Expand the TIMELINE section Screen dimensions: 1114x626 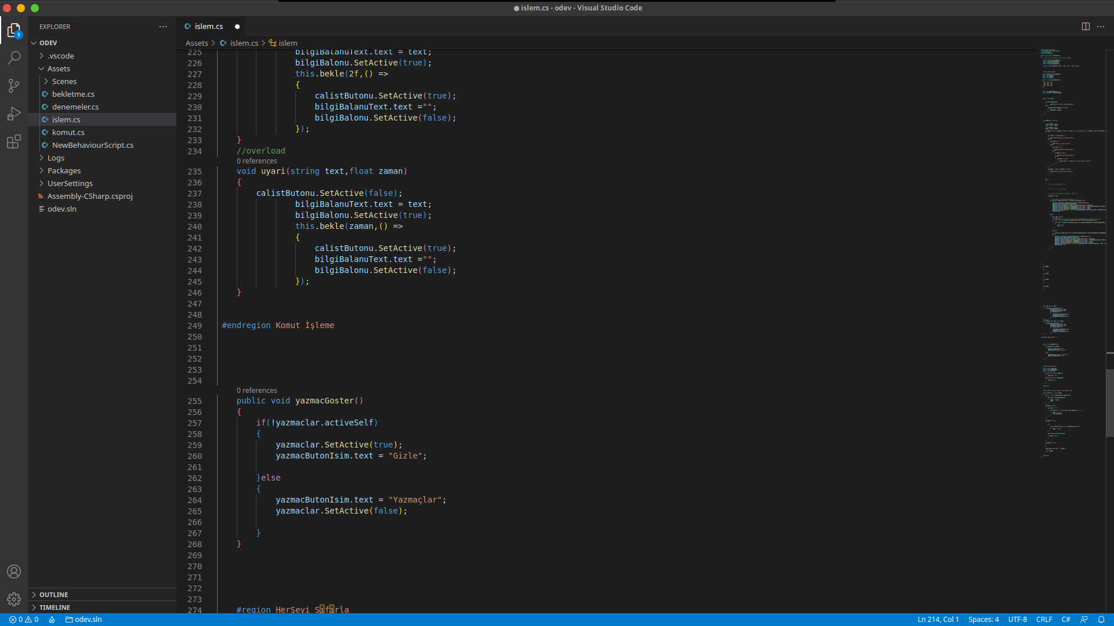coord(55,607)
